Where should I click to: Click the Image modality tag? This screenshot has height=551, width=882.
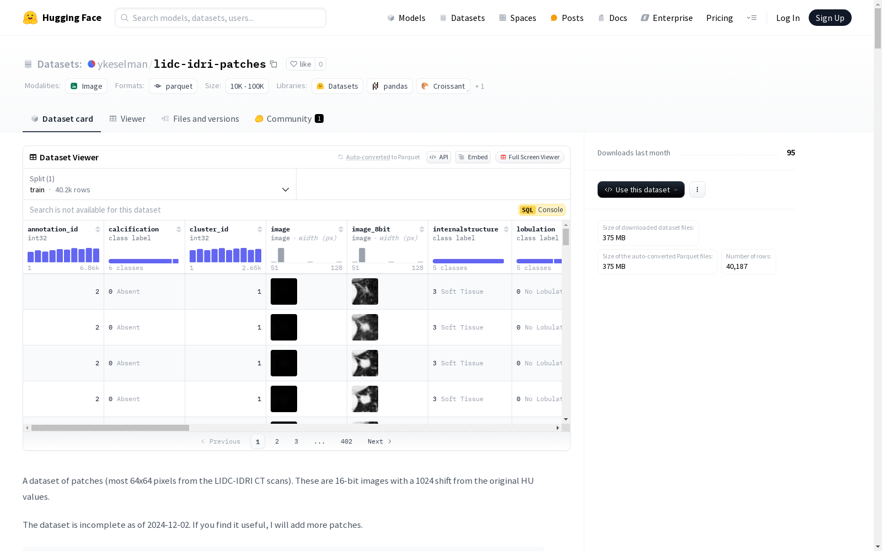(x=87, y=86)
